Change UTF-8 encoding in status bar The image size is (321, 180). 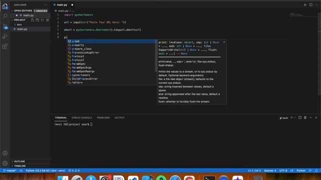(283, 170)
